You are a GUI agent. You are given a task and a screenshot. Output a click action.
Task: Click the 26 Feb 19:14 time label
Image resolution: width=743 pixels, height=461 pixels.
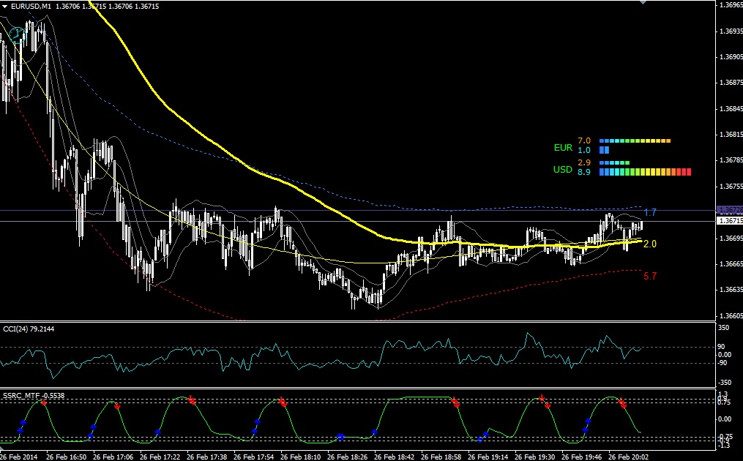488,457
